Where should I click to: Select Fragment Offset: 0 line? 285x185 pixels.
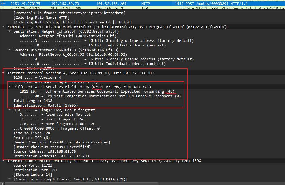(x=57, y=128)
